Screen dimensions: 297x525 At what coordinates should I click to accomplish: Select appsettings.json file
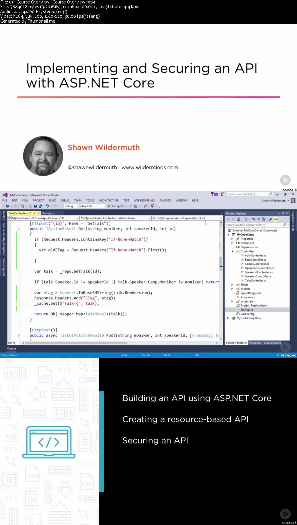[x=250, y=293]
